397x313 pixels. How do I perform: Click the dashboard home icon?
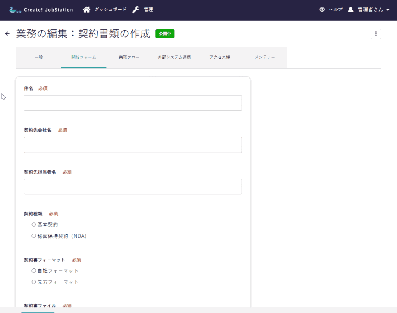(86, 10)
